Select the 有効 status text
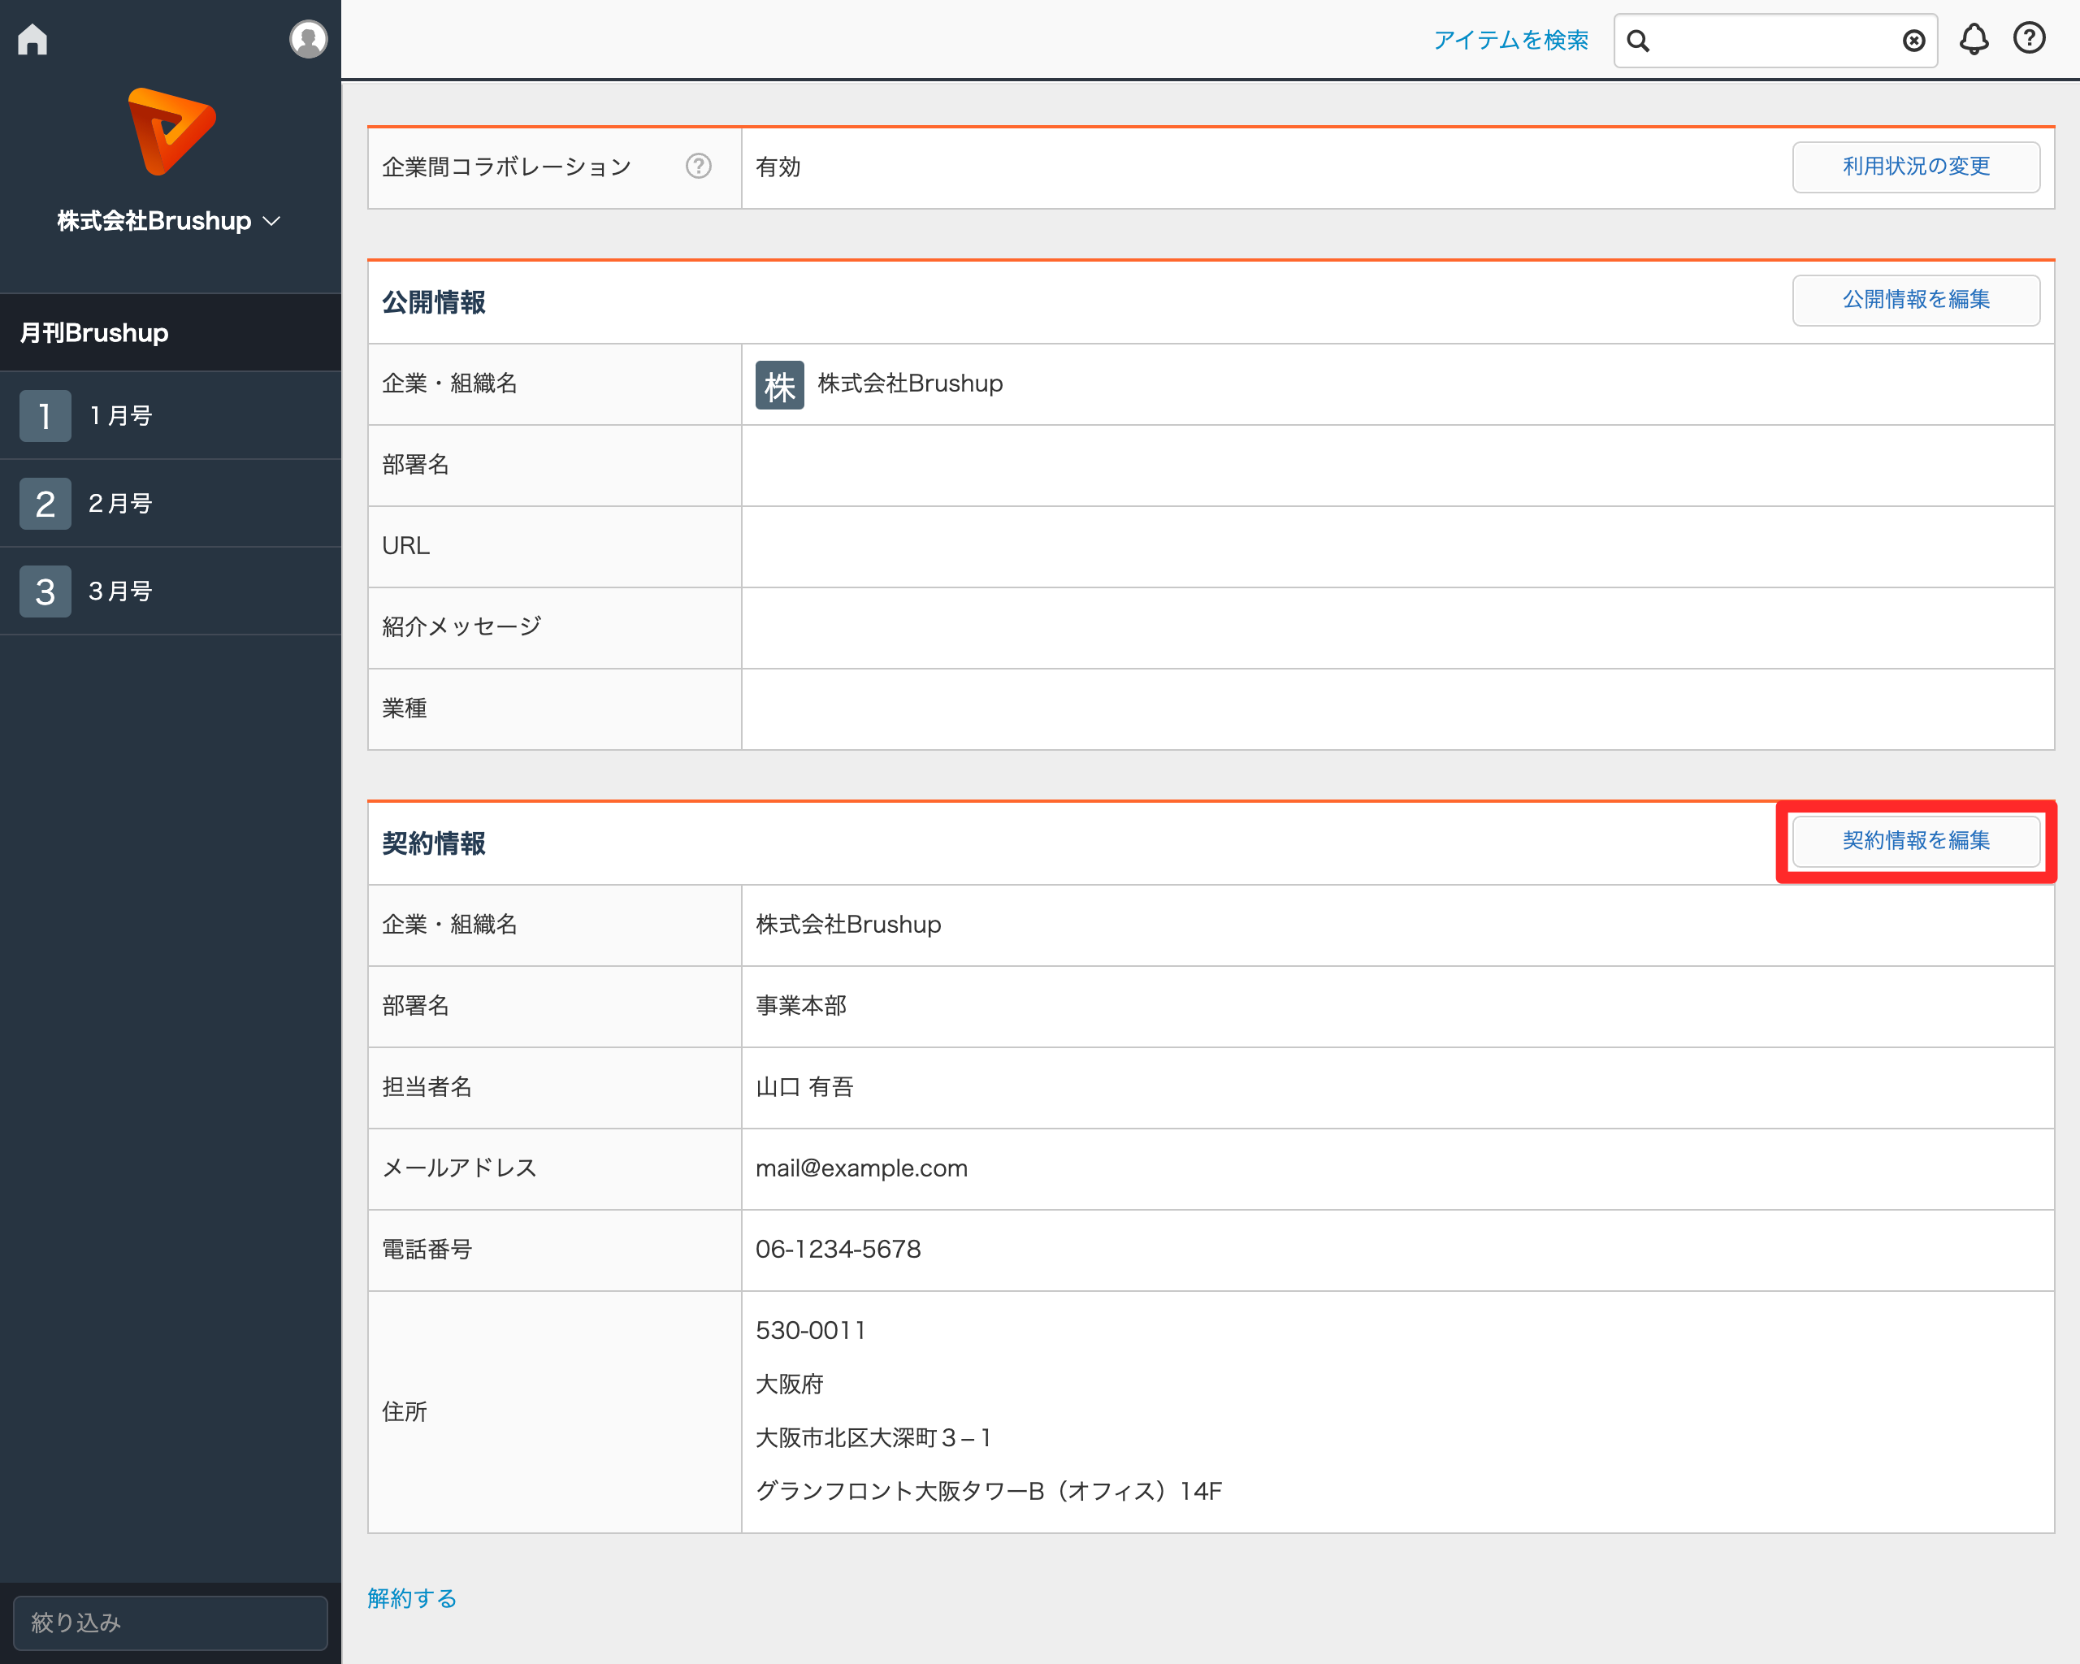 coord(778,167)
